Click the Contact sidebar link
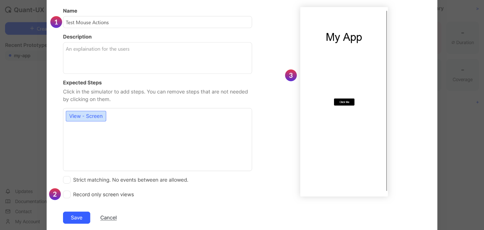The height and width of the screenshot is (230, 484). tap(23, 211)
